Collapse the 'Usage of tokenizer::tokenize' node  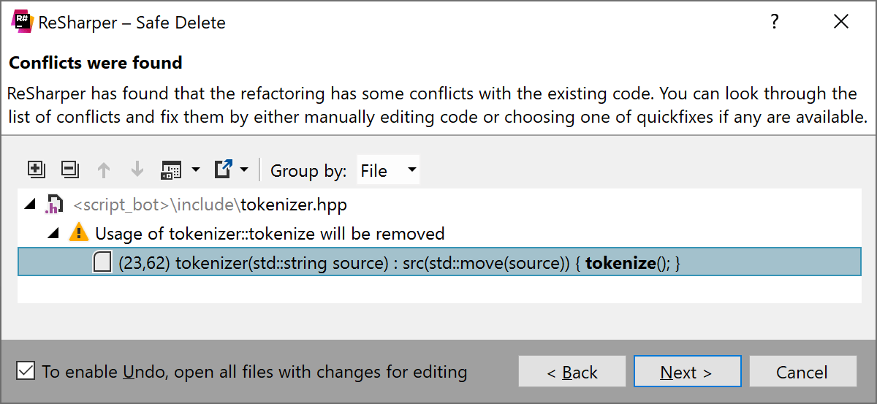[x=54, y=233]
